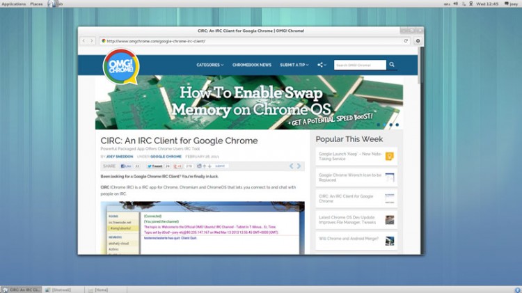Click the volume icon in the top panel
The width and height of the screenshot is (522, 293).
(455, 4)
